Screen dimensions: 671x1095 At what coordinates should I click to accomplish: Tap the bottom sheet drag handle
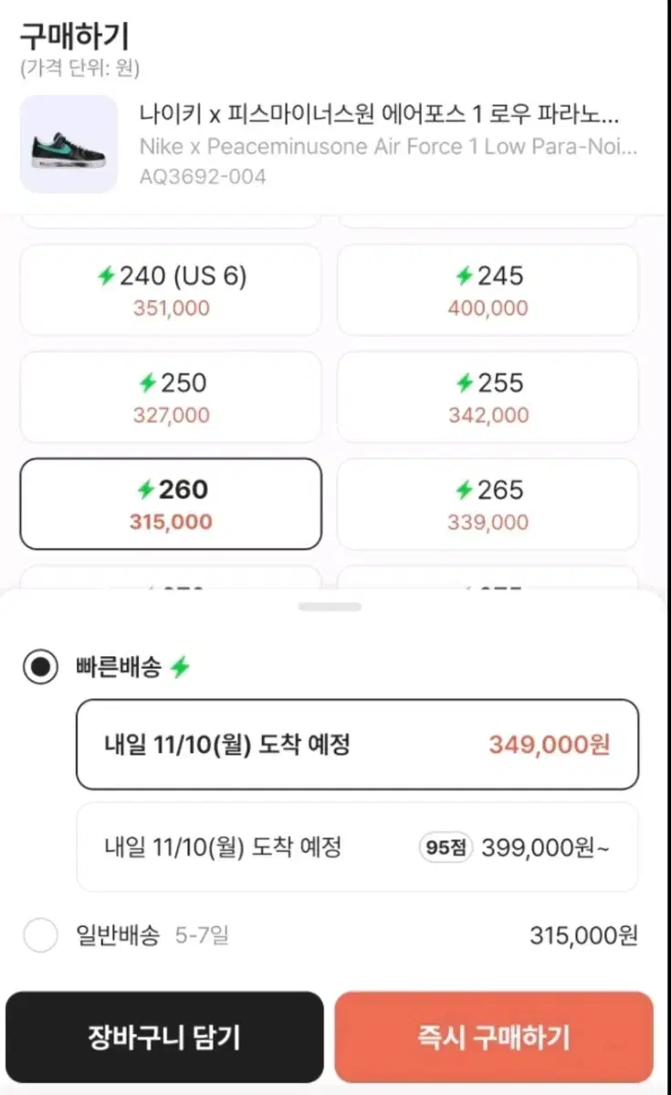[330, 607]
